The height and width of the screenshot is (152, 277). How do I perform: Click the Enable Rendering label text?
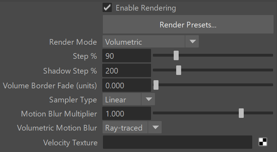coord(146,8)
